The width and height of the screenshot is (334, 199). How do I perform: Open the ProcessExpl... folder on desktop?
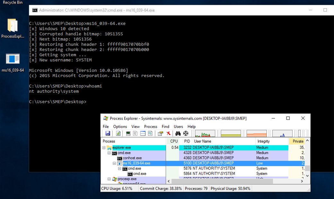(x=13, y=28)
